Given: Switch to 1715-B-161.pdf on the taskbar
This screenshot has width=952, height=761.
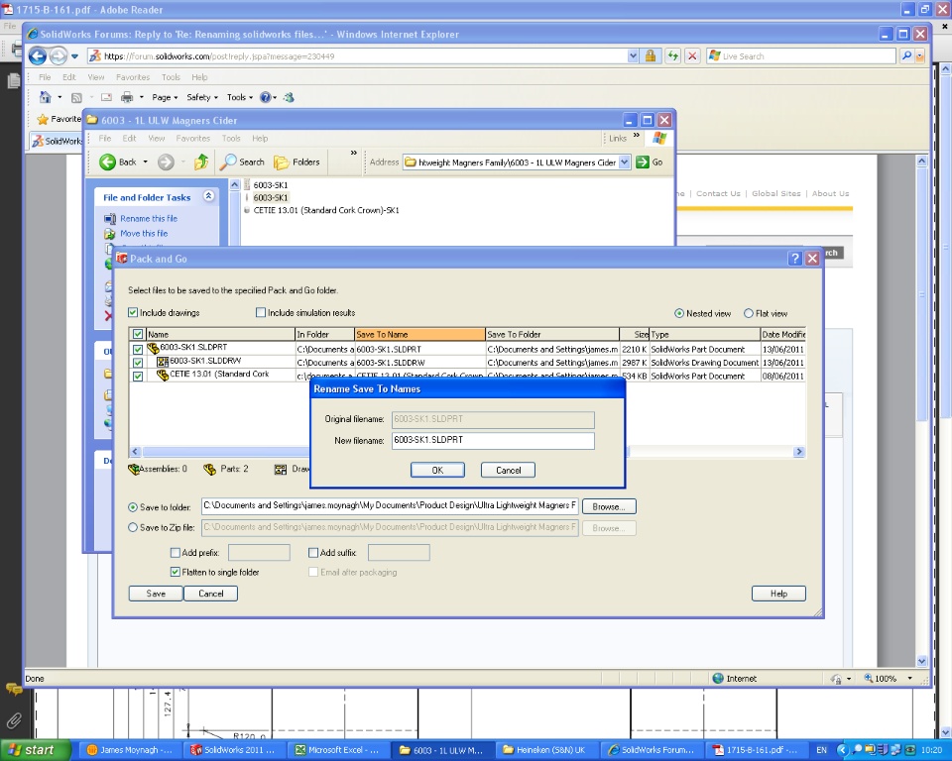Looking at the screenshot, I should point(755,750).
